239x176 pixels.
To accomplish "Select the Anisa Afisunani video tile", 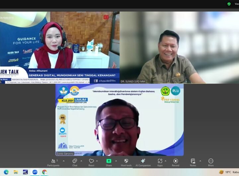I will [60, 47].
